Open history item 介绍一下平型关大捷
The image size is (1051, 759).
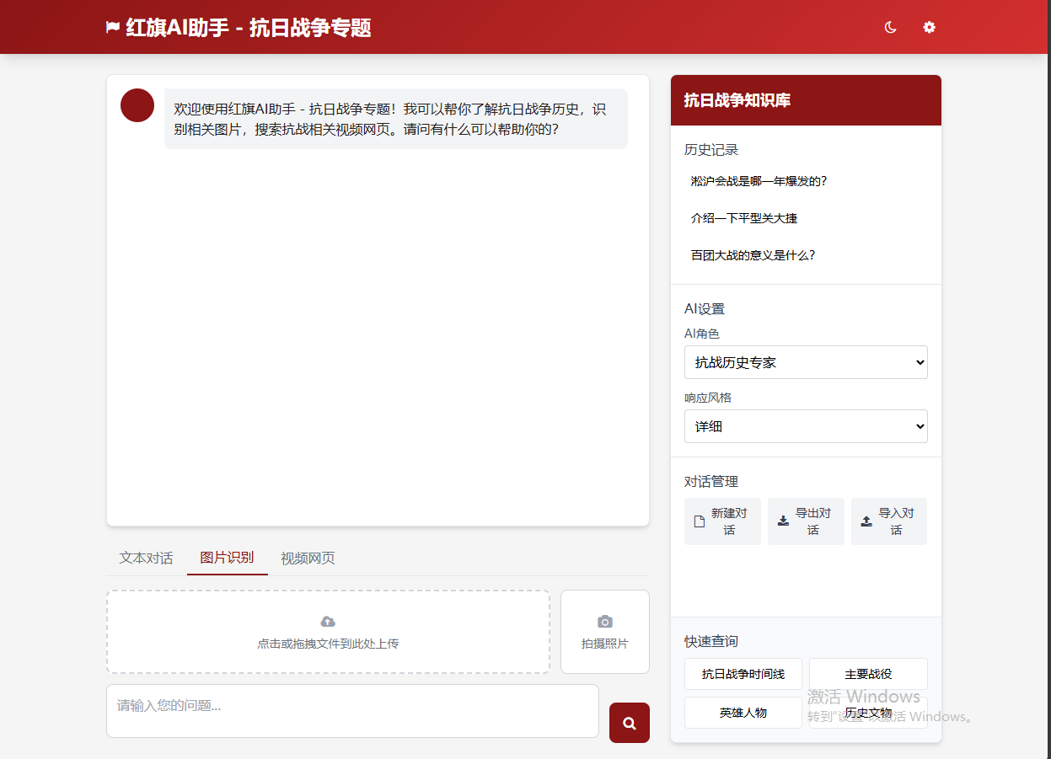tap(743, 218)
